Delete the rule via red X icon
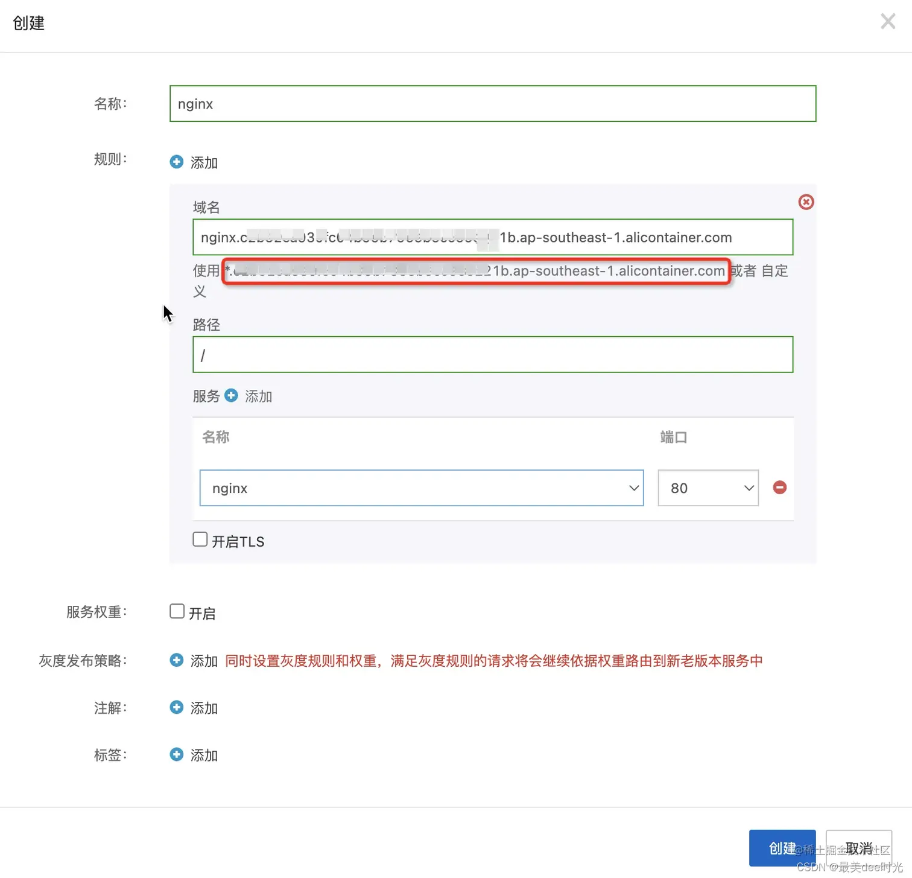Image resolution: width=912 pixels, height=878 pixels. (x=806, y=202)
